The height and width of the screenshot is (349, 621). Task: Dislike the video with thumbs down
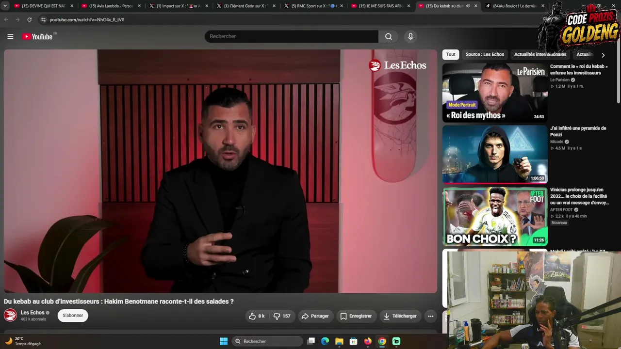click(282, 316)
